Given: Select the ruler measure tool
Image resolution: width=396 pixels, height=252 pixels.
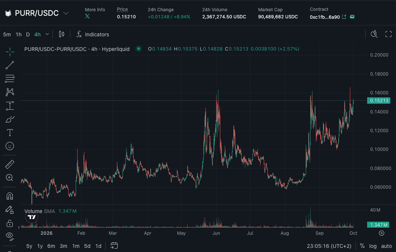Looking at the screenshot, I should (x=10, y=164).
